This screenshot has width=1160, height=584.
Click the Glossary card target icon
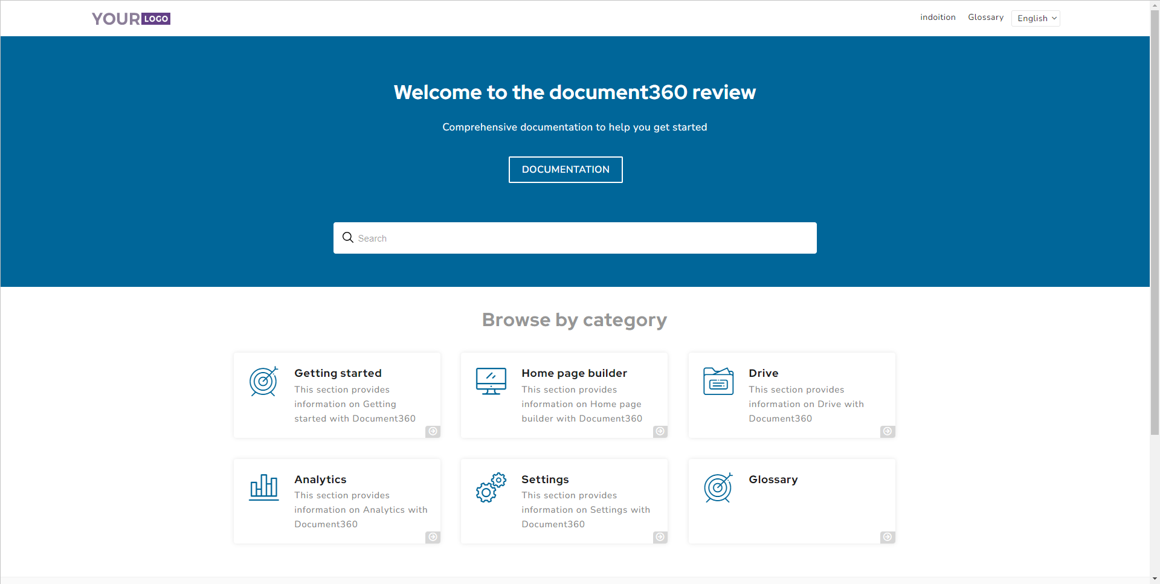pyautogui.click(x=718, y=487)
